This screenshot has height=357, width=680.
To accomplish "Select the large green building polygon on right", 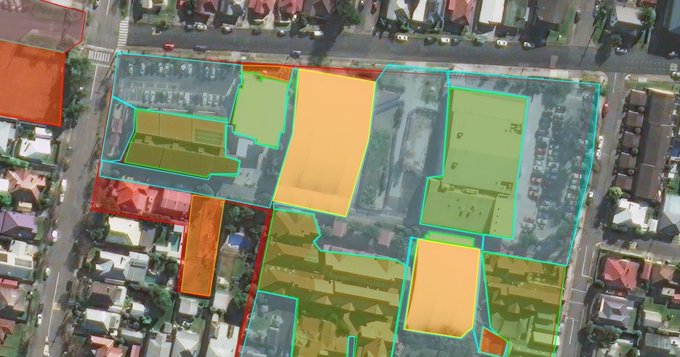I will point(479,164).
